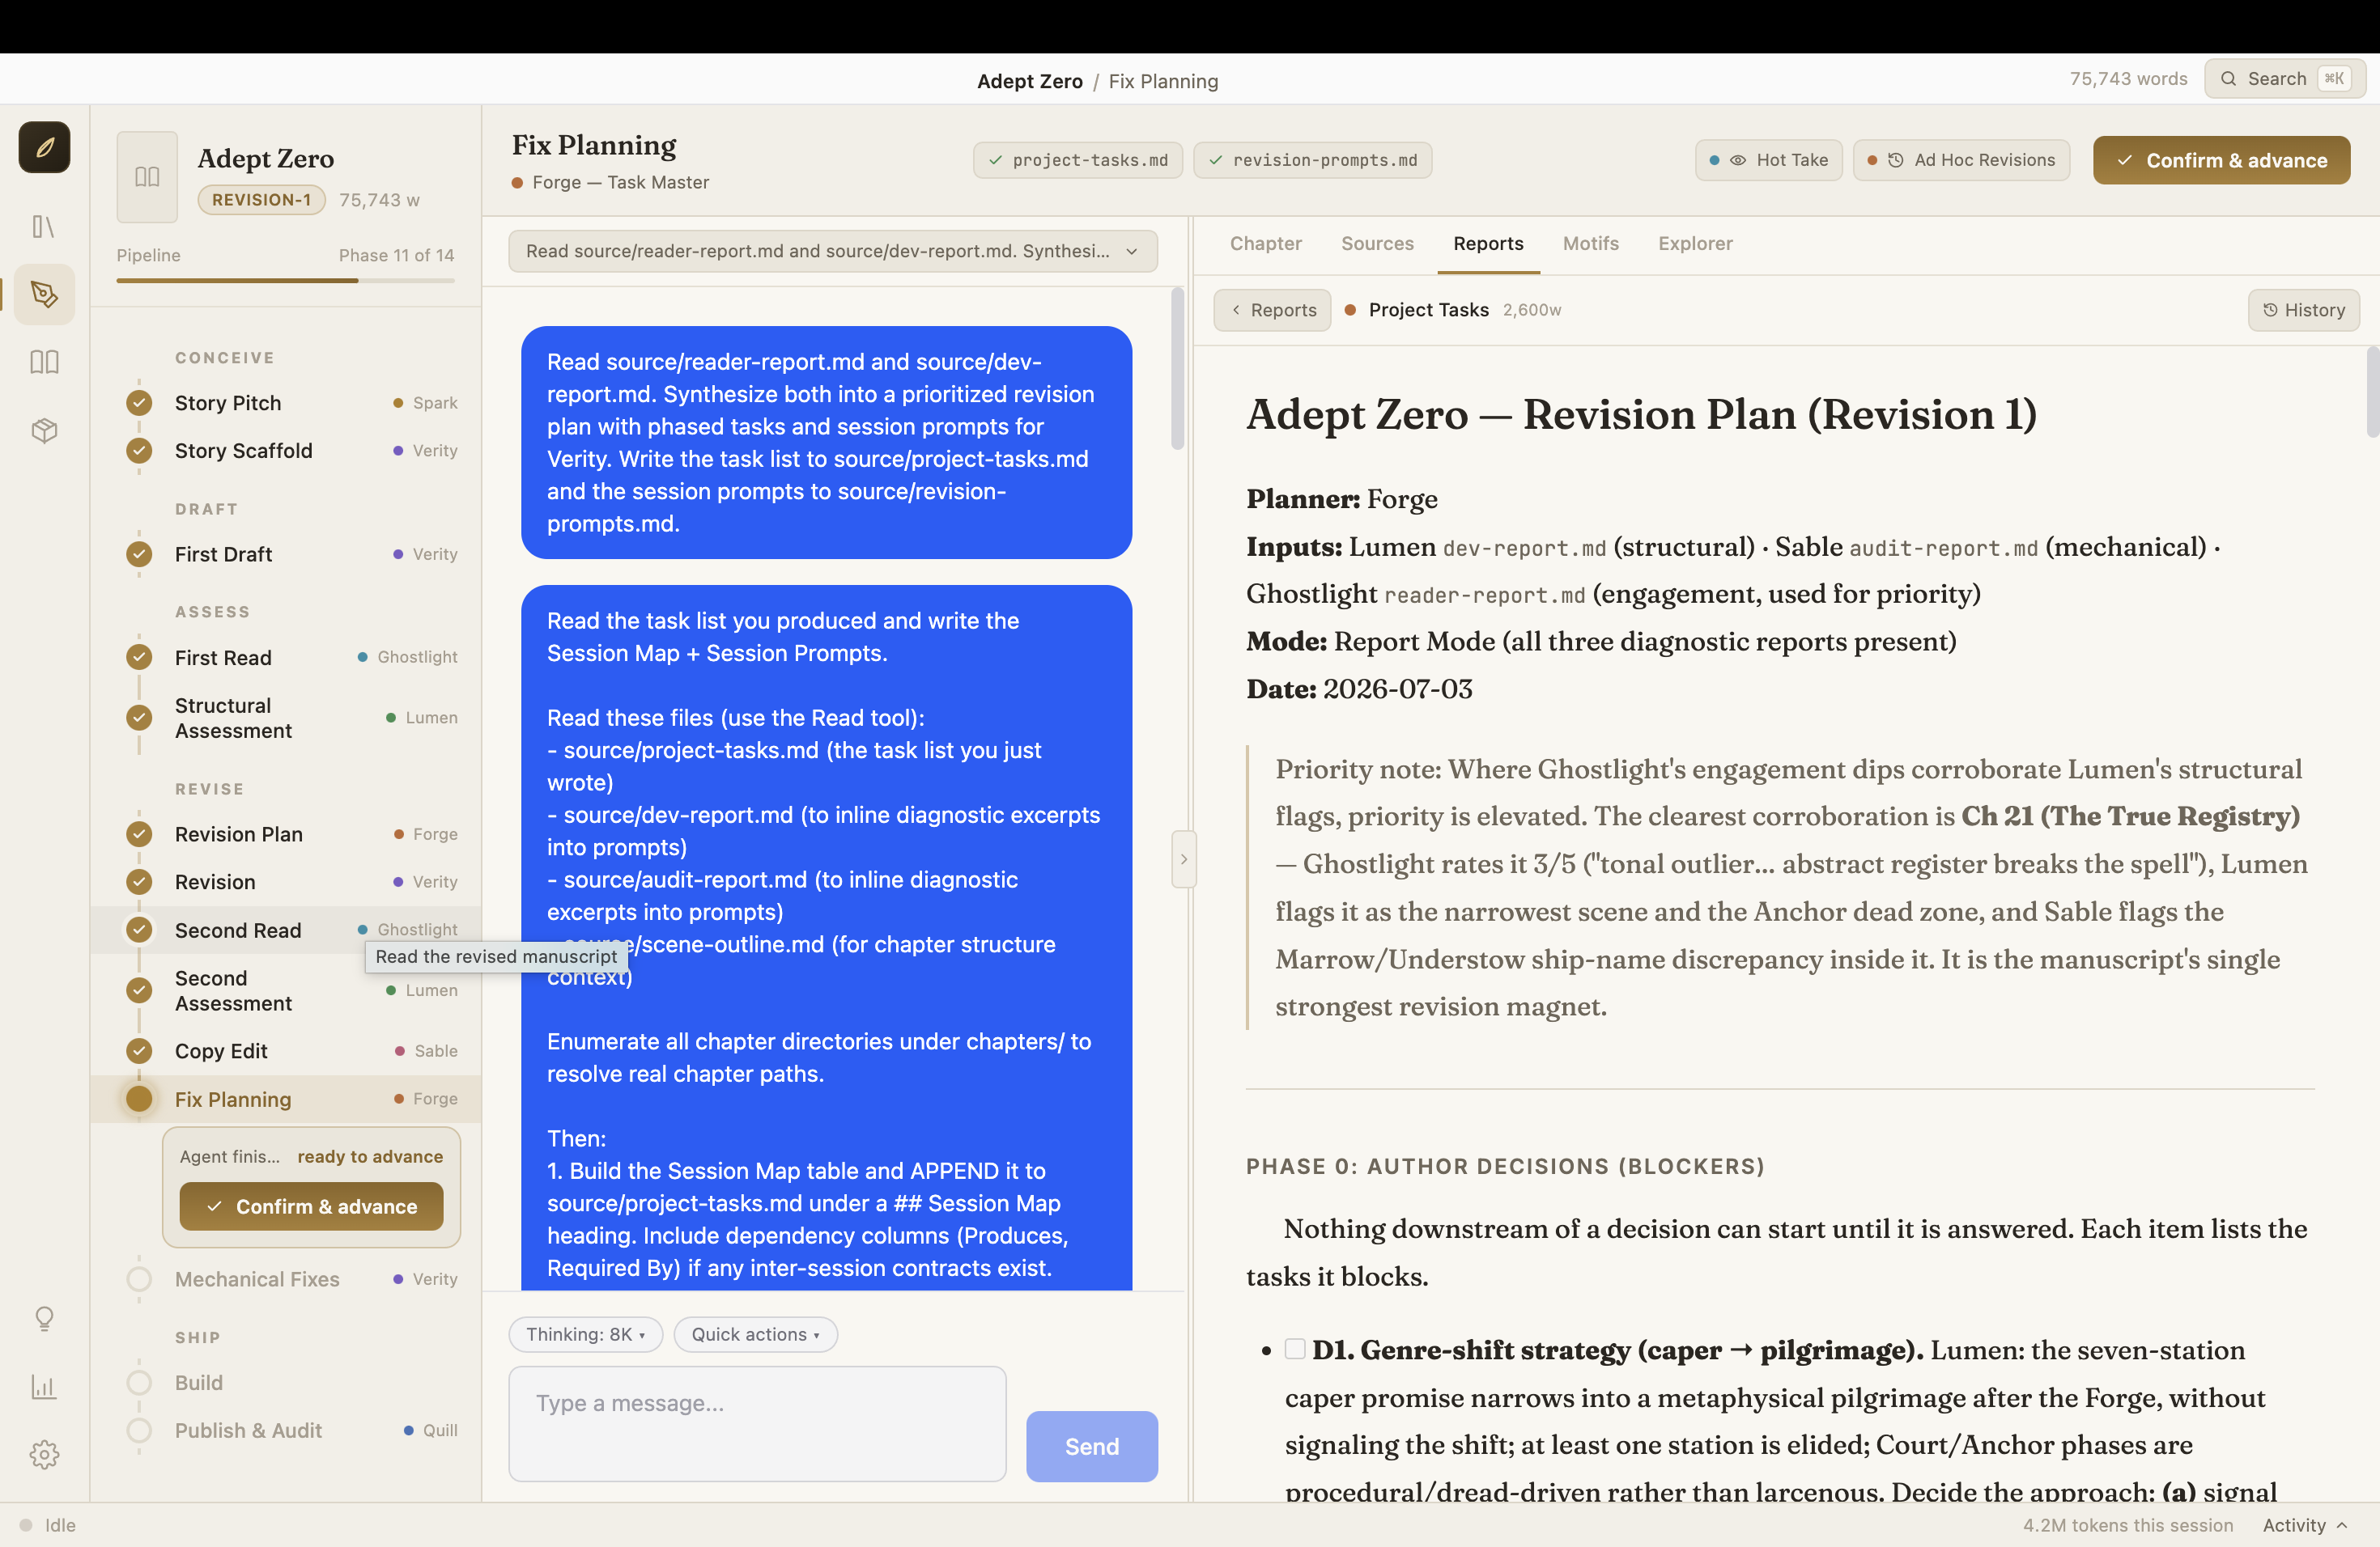Click the Build pending circle
Viewport: 2380px width, 1547px height.
(139, 1383)
